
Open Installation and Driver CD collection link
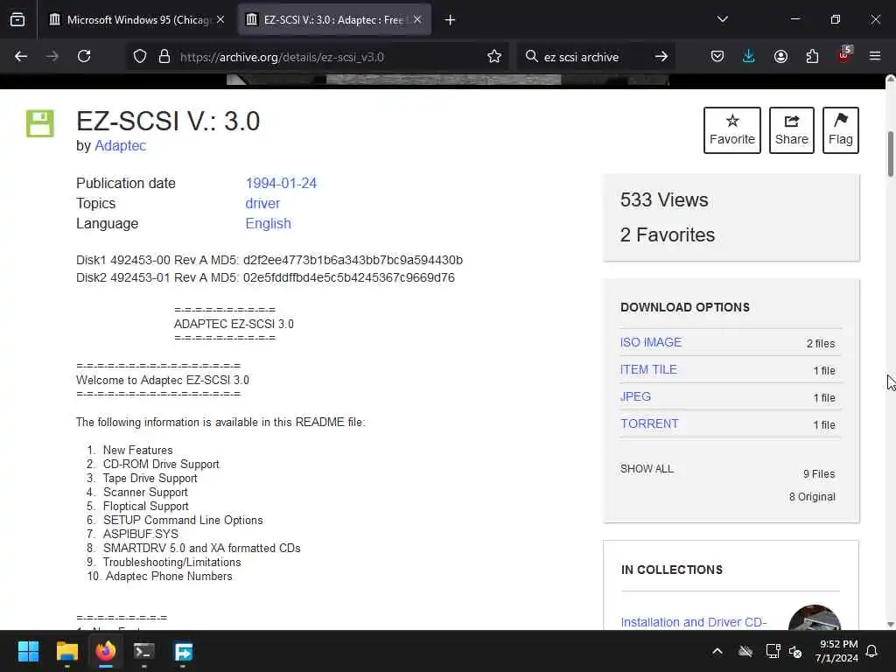[x=694, y=622]
